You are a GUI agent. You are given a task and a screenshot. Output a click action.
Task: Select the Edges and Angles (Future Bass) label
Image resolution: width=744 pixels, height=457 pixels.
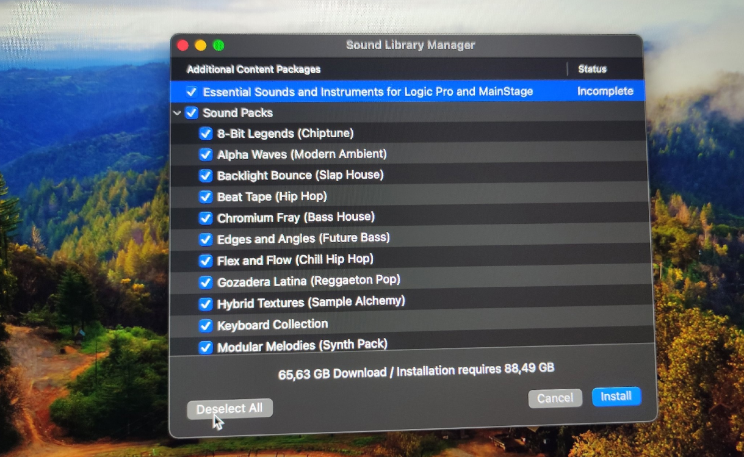point(303,239)
